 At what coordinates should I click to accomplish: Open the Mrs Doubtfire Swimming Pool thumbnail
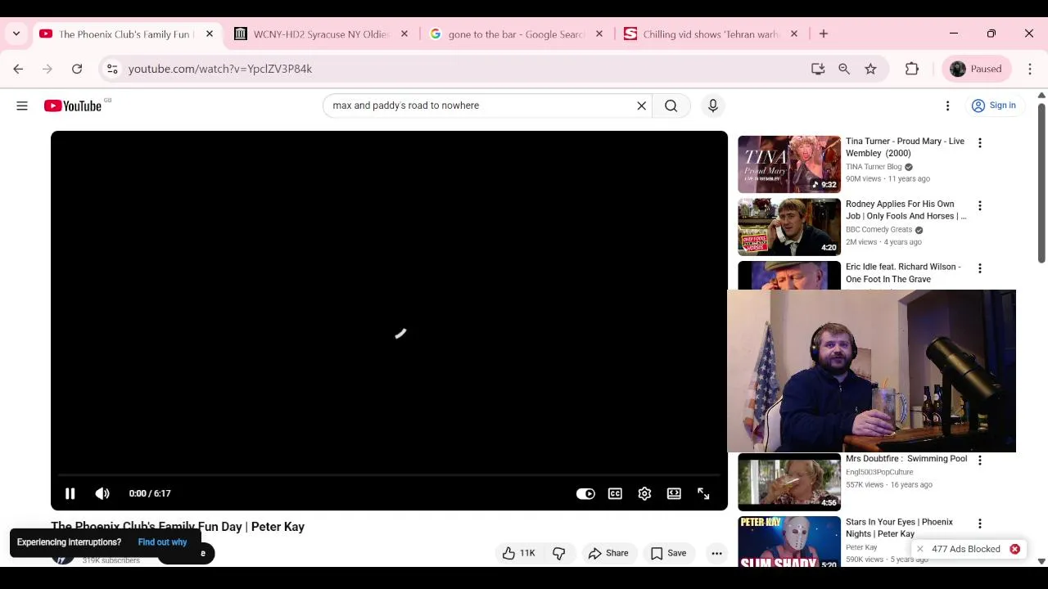pyautogui.click(x=789, y=482)
